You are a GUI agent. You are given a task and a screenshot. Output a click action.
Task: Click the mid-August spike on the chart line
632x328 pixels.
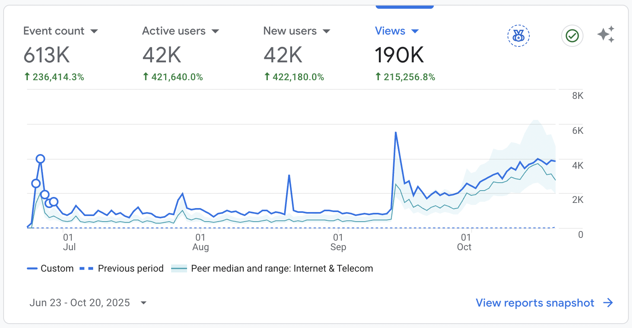coord(289,175)
